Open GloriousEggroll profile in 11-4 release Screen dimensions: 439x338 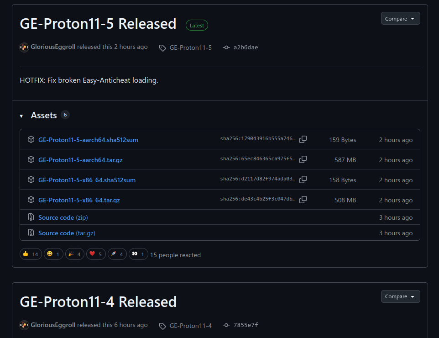53,325
